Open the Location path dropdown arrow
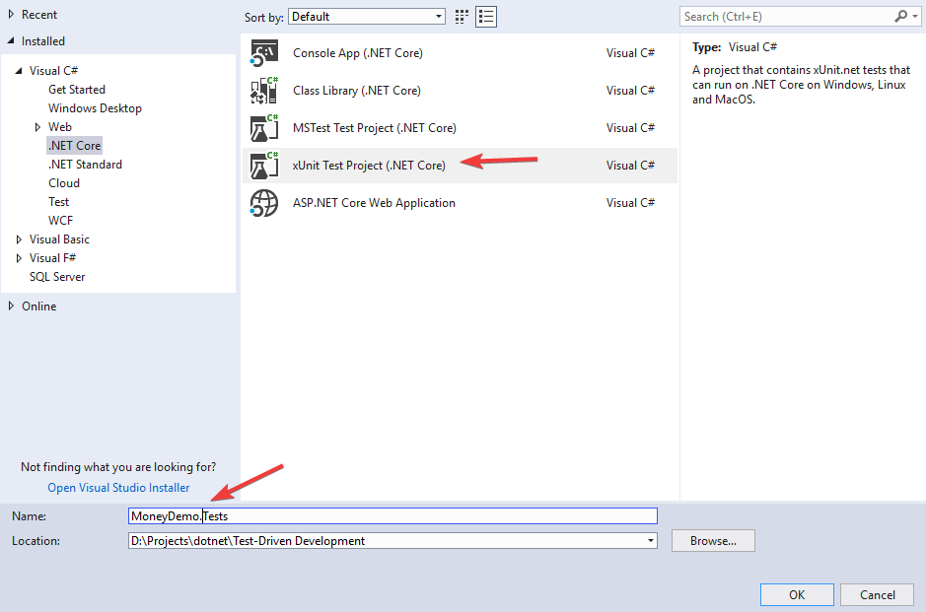The height and width of the screenshot is (612, 926). (650, 541)
